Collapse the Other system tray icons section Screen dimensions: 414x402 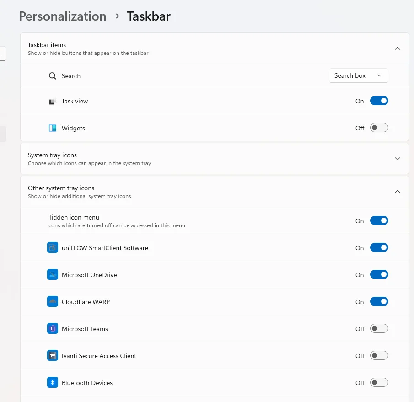[x=397, y=192]
